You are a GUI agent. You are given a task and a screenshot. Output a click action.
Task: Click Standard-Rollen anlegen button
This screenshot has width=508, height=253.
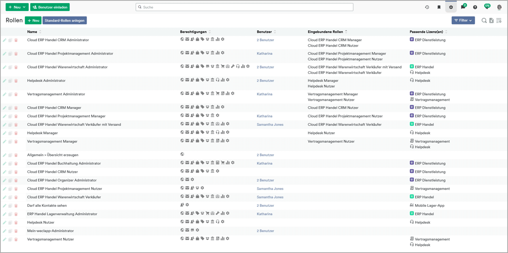[x=64, y=21]
